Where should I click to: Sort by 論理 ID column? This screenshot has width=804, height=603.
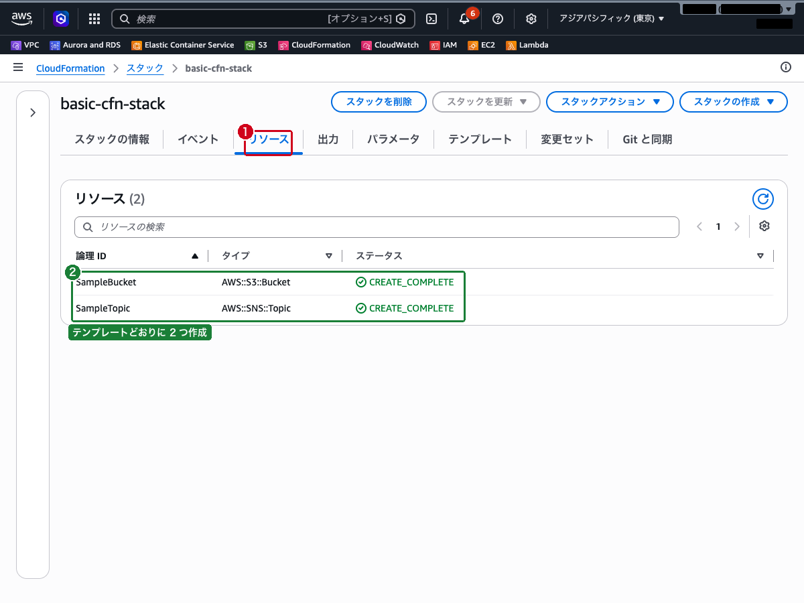(137, 255)
